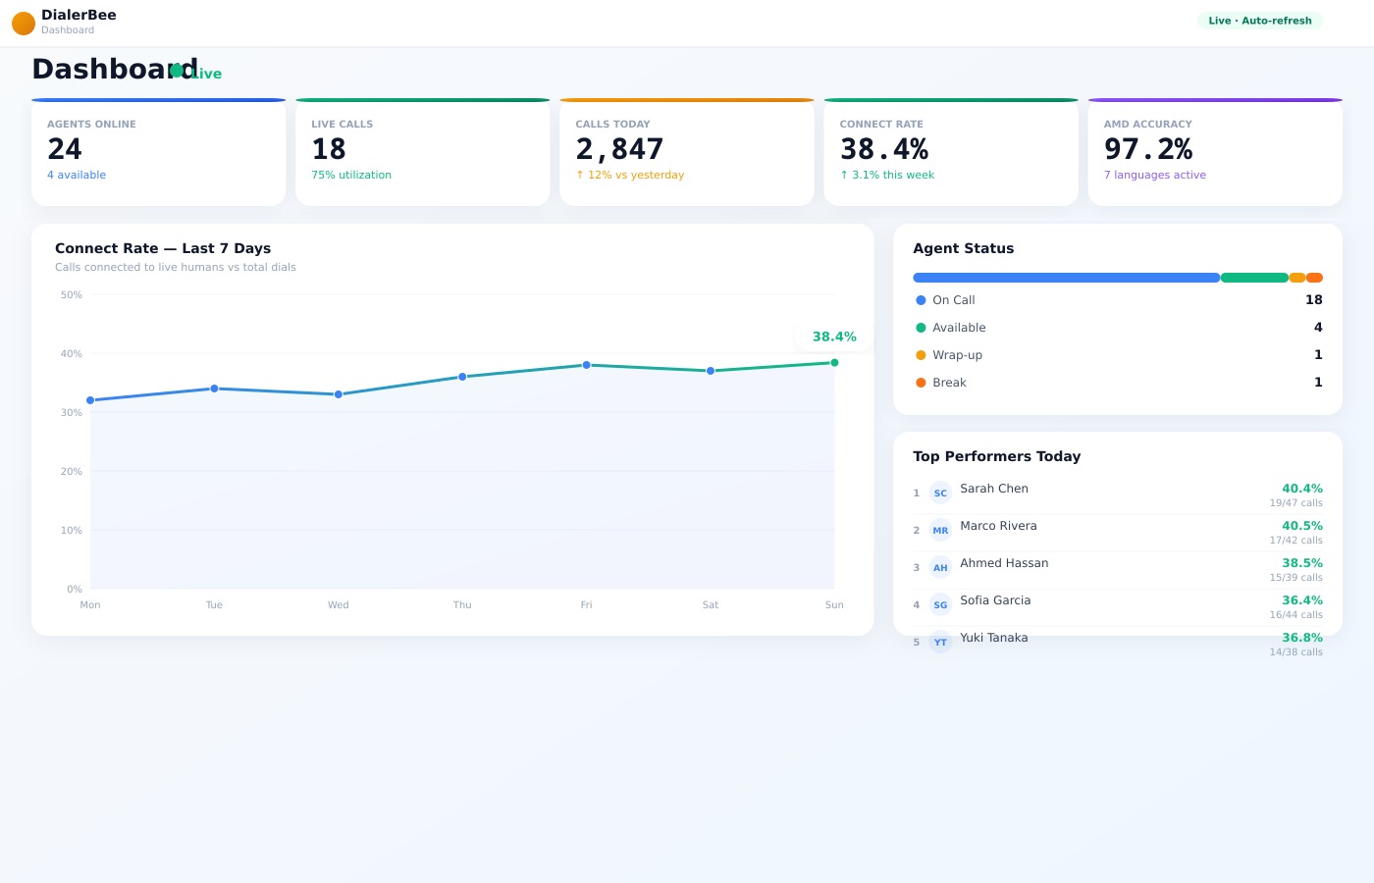This screenshot has width=1374, height=883.
Task: Click Ahmed Hassan's 38.5% rate
Action: [x=1302, y=563]
